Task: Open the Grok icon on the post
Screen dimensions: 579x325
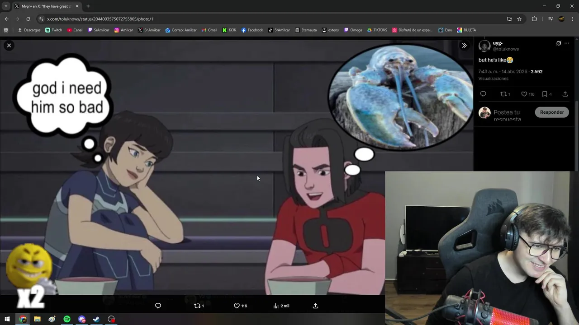Action: pyautogui.click(x=559, y=43)
